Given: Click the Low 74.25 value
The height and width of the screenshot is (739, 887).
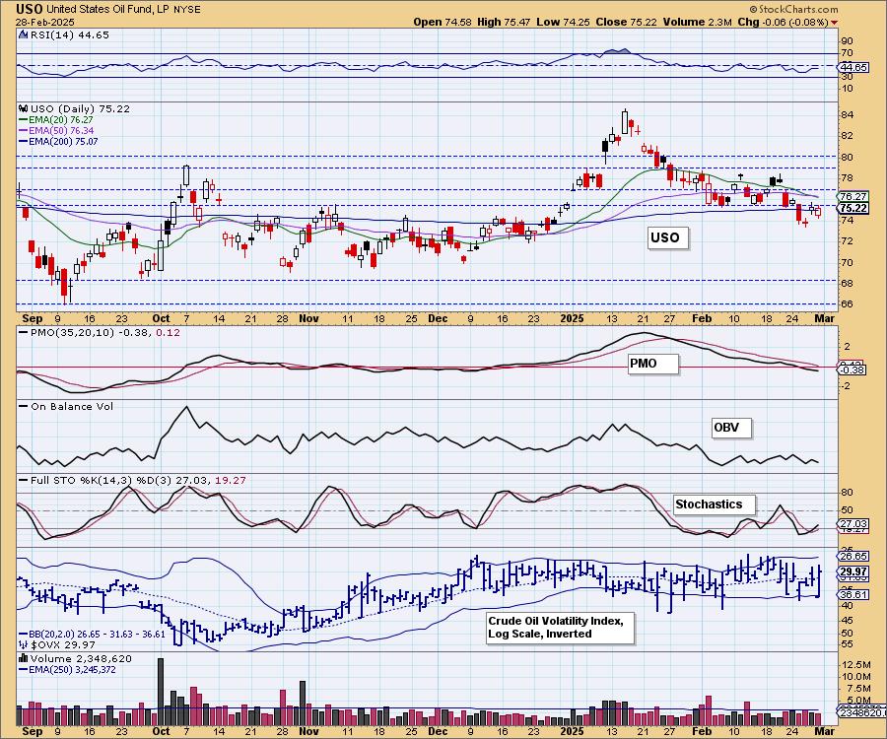Looking at the screenshot, I should coord(563,22).
